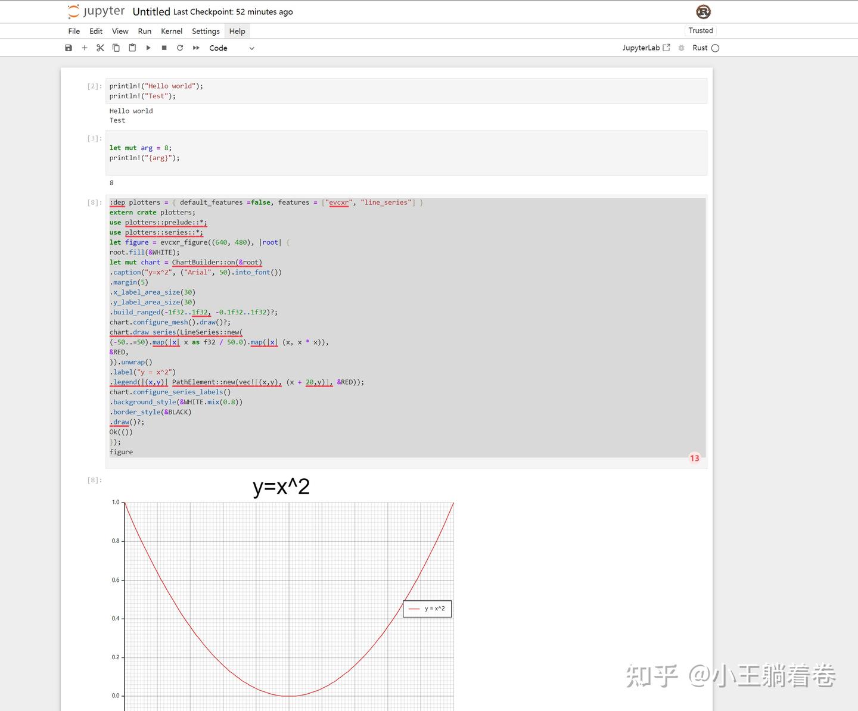Save the notebook with the disk icon
The image size is (858, 711).
click(x=69, y=48)
